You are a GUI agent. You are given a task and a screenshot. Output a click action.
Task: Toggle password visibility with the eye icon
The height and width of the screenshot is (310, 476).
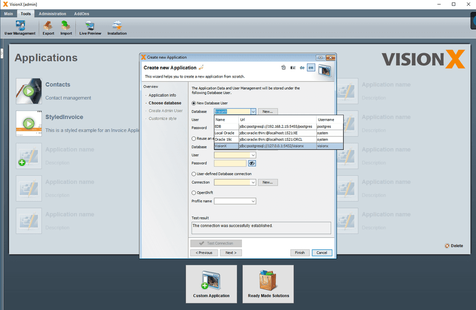click(252, 163)
